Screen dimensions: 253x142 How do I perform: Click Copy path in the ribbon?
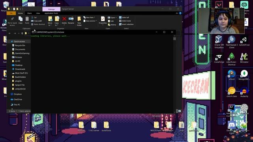[x=36, y=21]
